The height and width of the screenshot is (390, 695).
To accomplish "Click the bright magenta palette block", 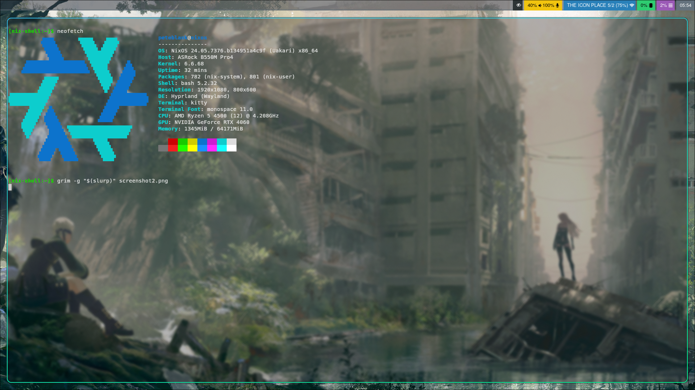I will pos(212,148).
